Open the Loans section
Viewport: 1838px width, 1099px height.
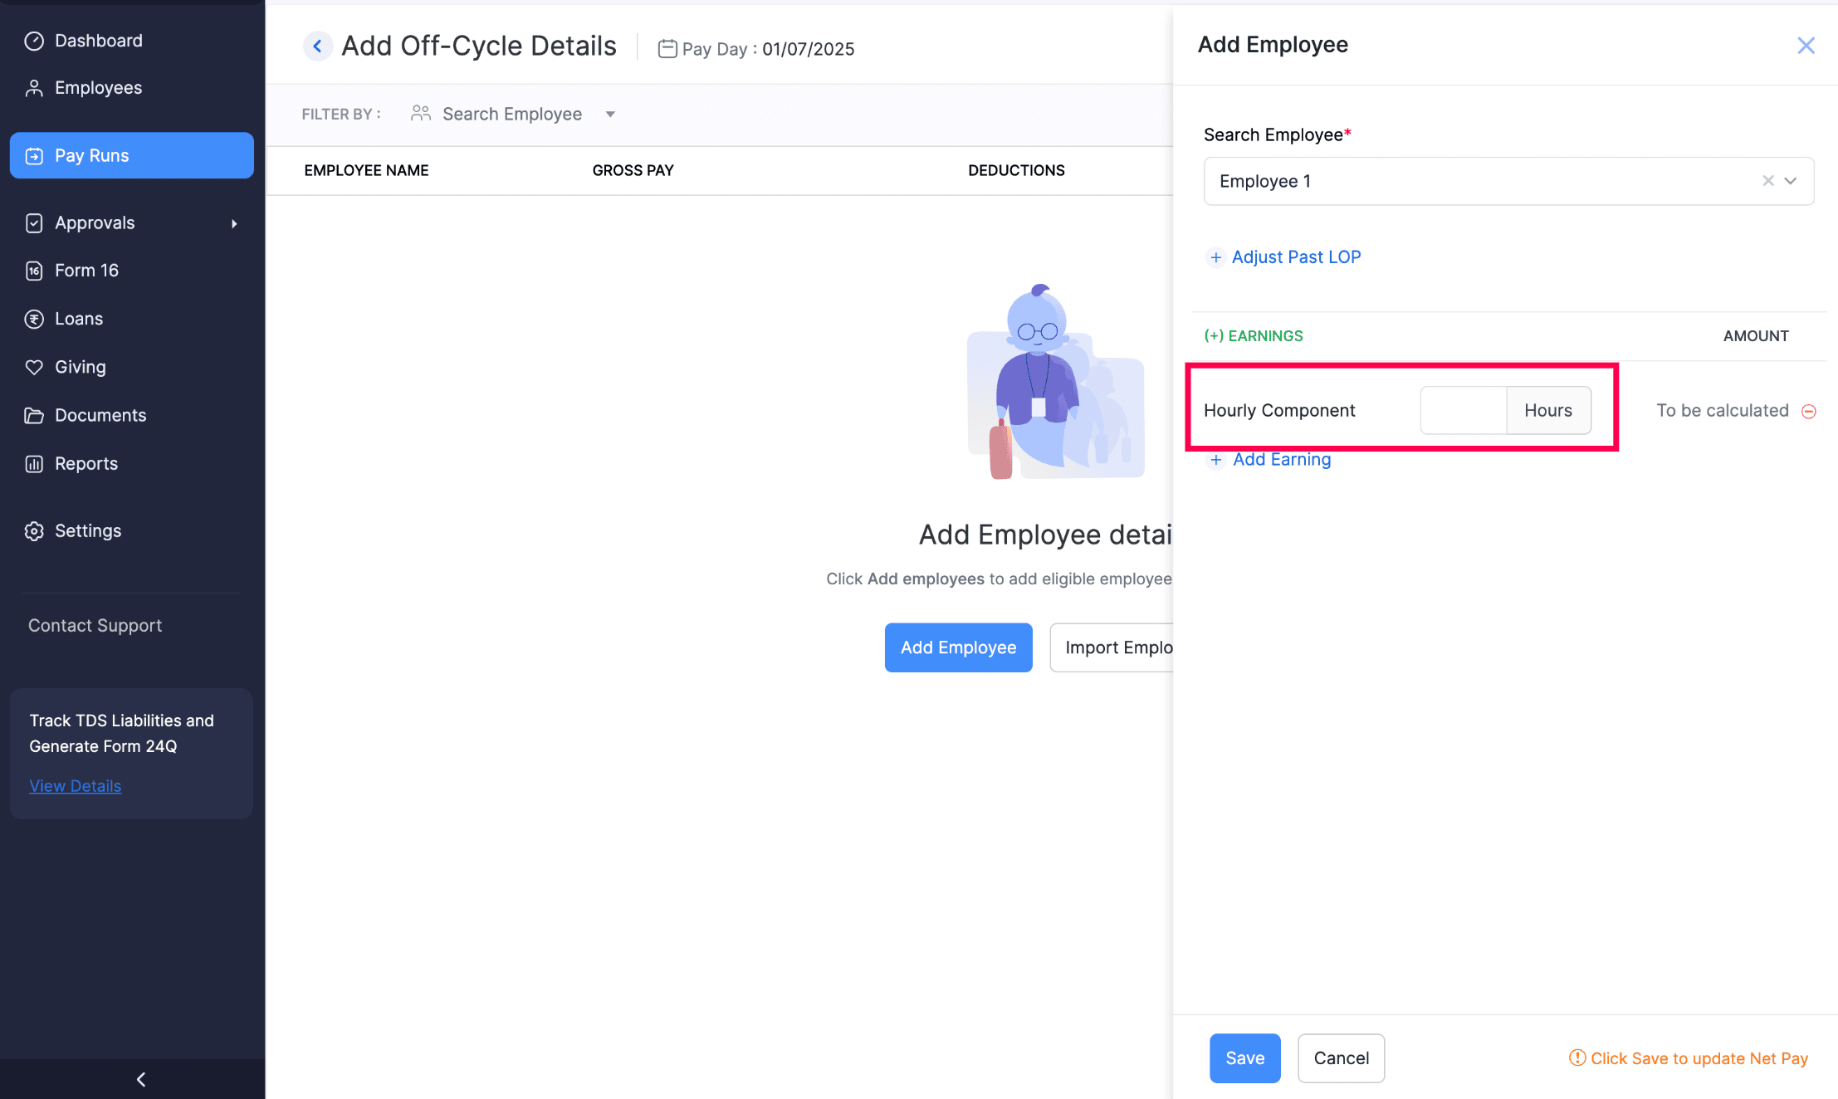tap(79, 319)
